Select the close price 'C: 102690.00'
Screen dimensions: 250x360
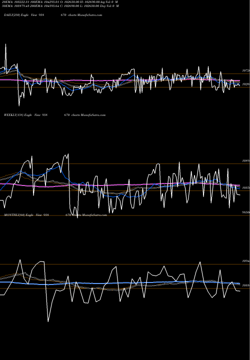tap(69, 6)
